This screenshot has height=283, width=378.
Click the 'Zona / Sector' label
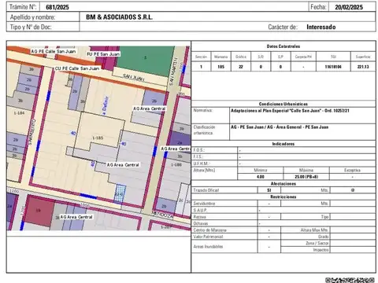317,243
